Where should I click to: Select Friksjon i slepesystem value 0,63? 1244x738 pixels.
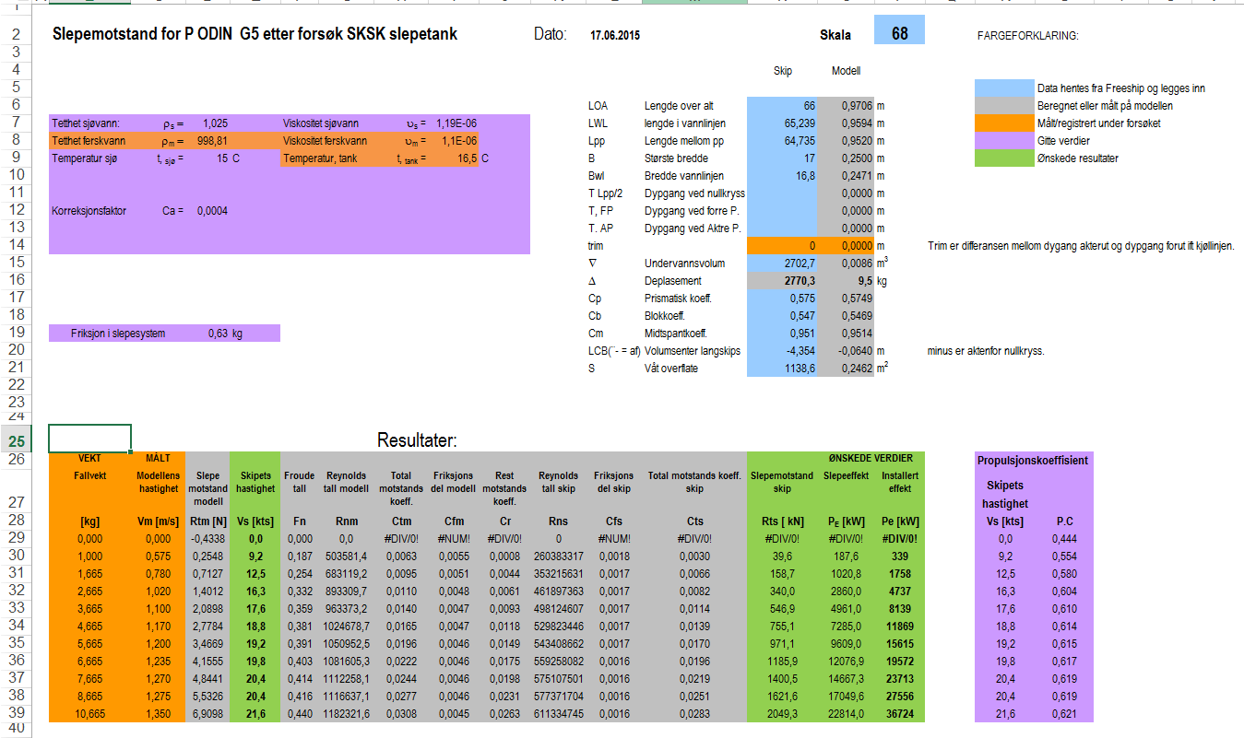[219, 334]
